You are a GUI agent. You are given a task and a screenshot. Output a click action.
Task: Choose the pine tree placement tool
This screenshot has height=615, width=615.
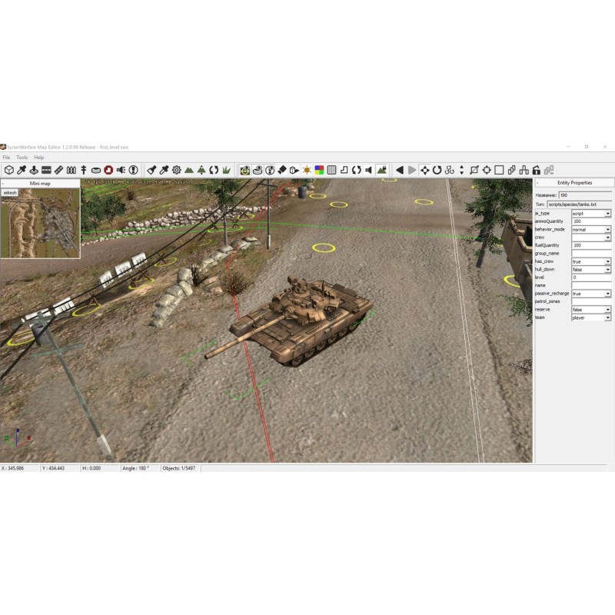[201, 170]
